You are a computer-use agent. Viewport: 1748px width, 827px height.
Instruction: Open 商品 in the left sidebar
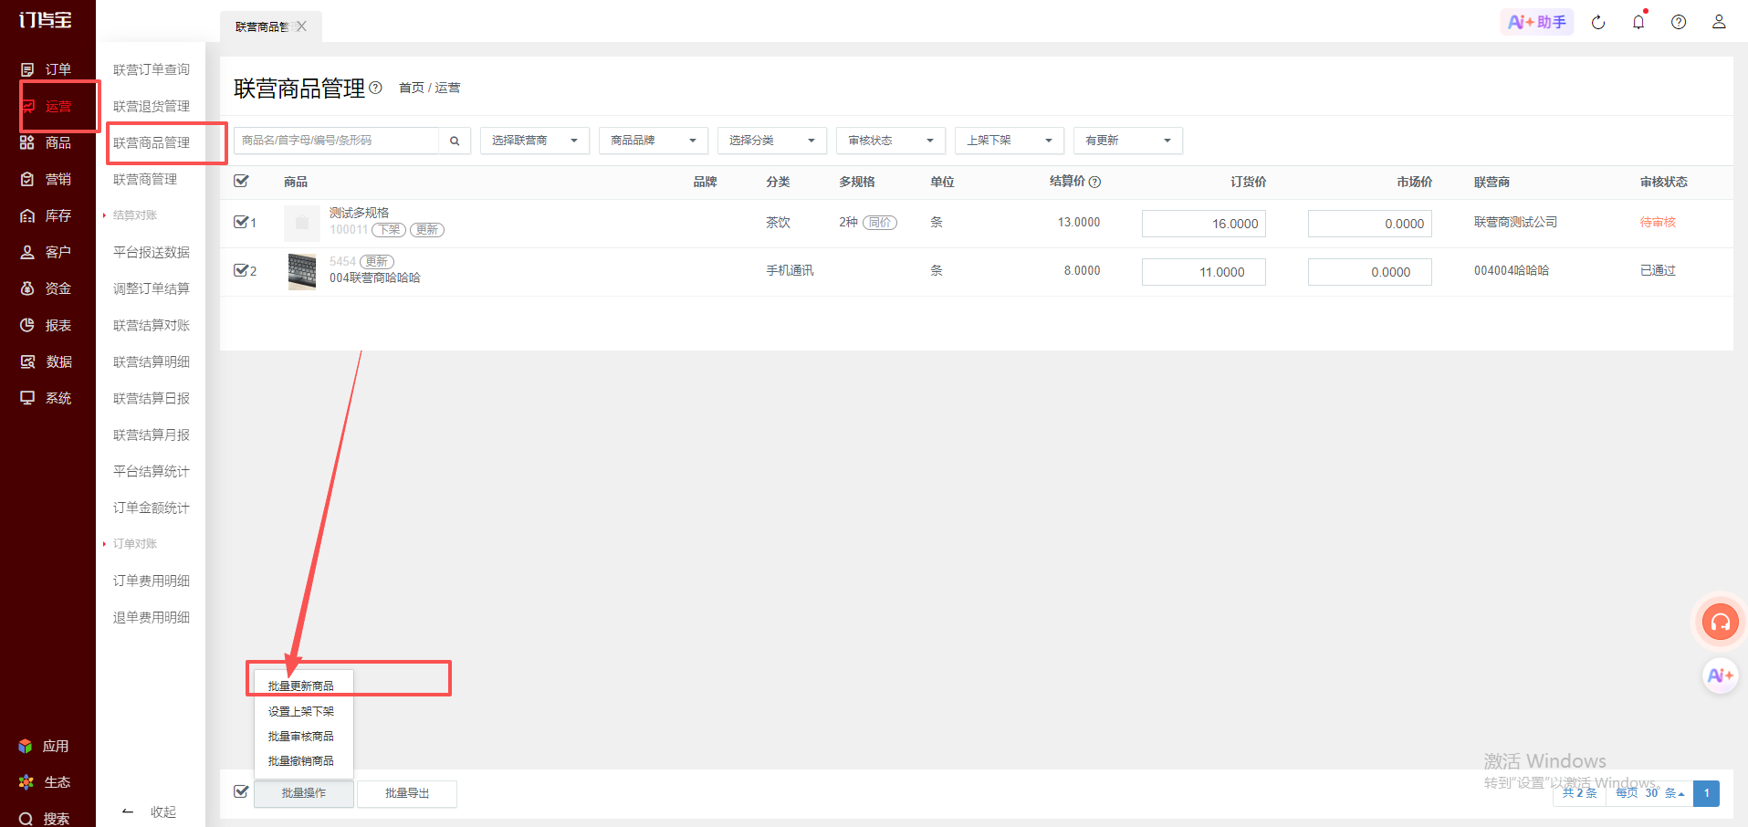coord(47,142)
